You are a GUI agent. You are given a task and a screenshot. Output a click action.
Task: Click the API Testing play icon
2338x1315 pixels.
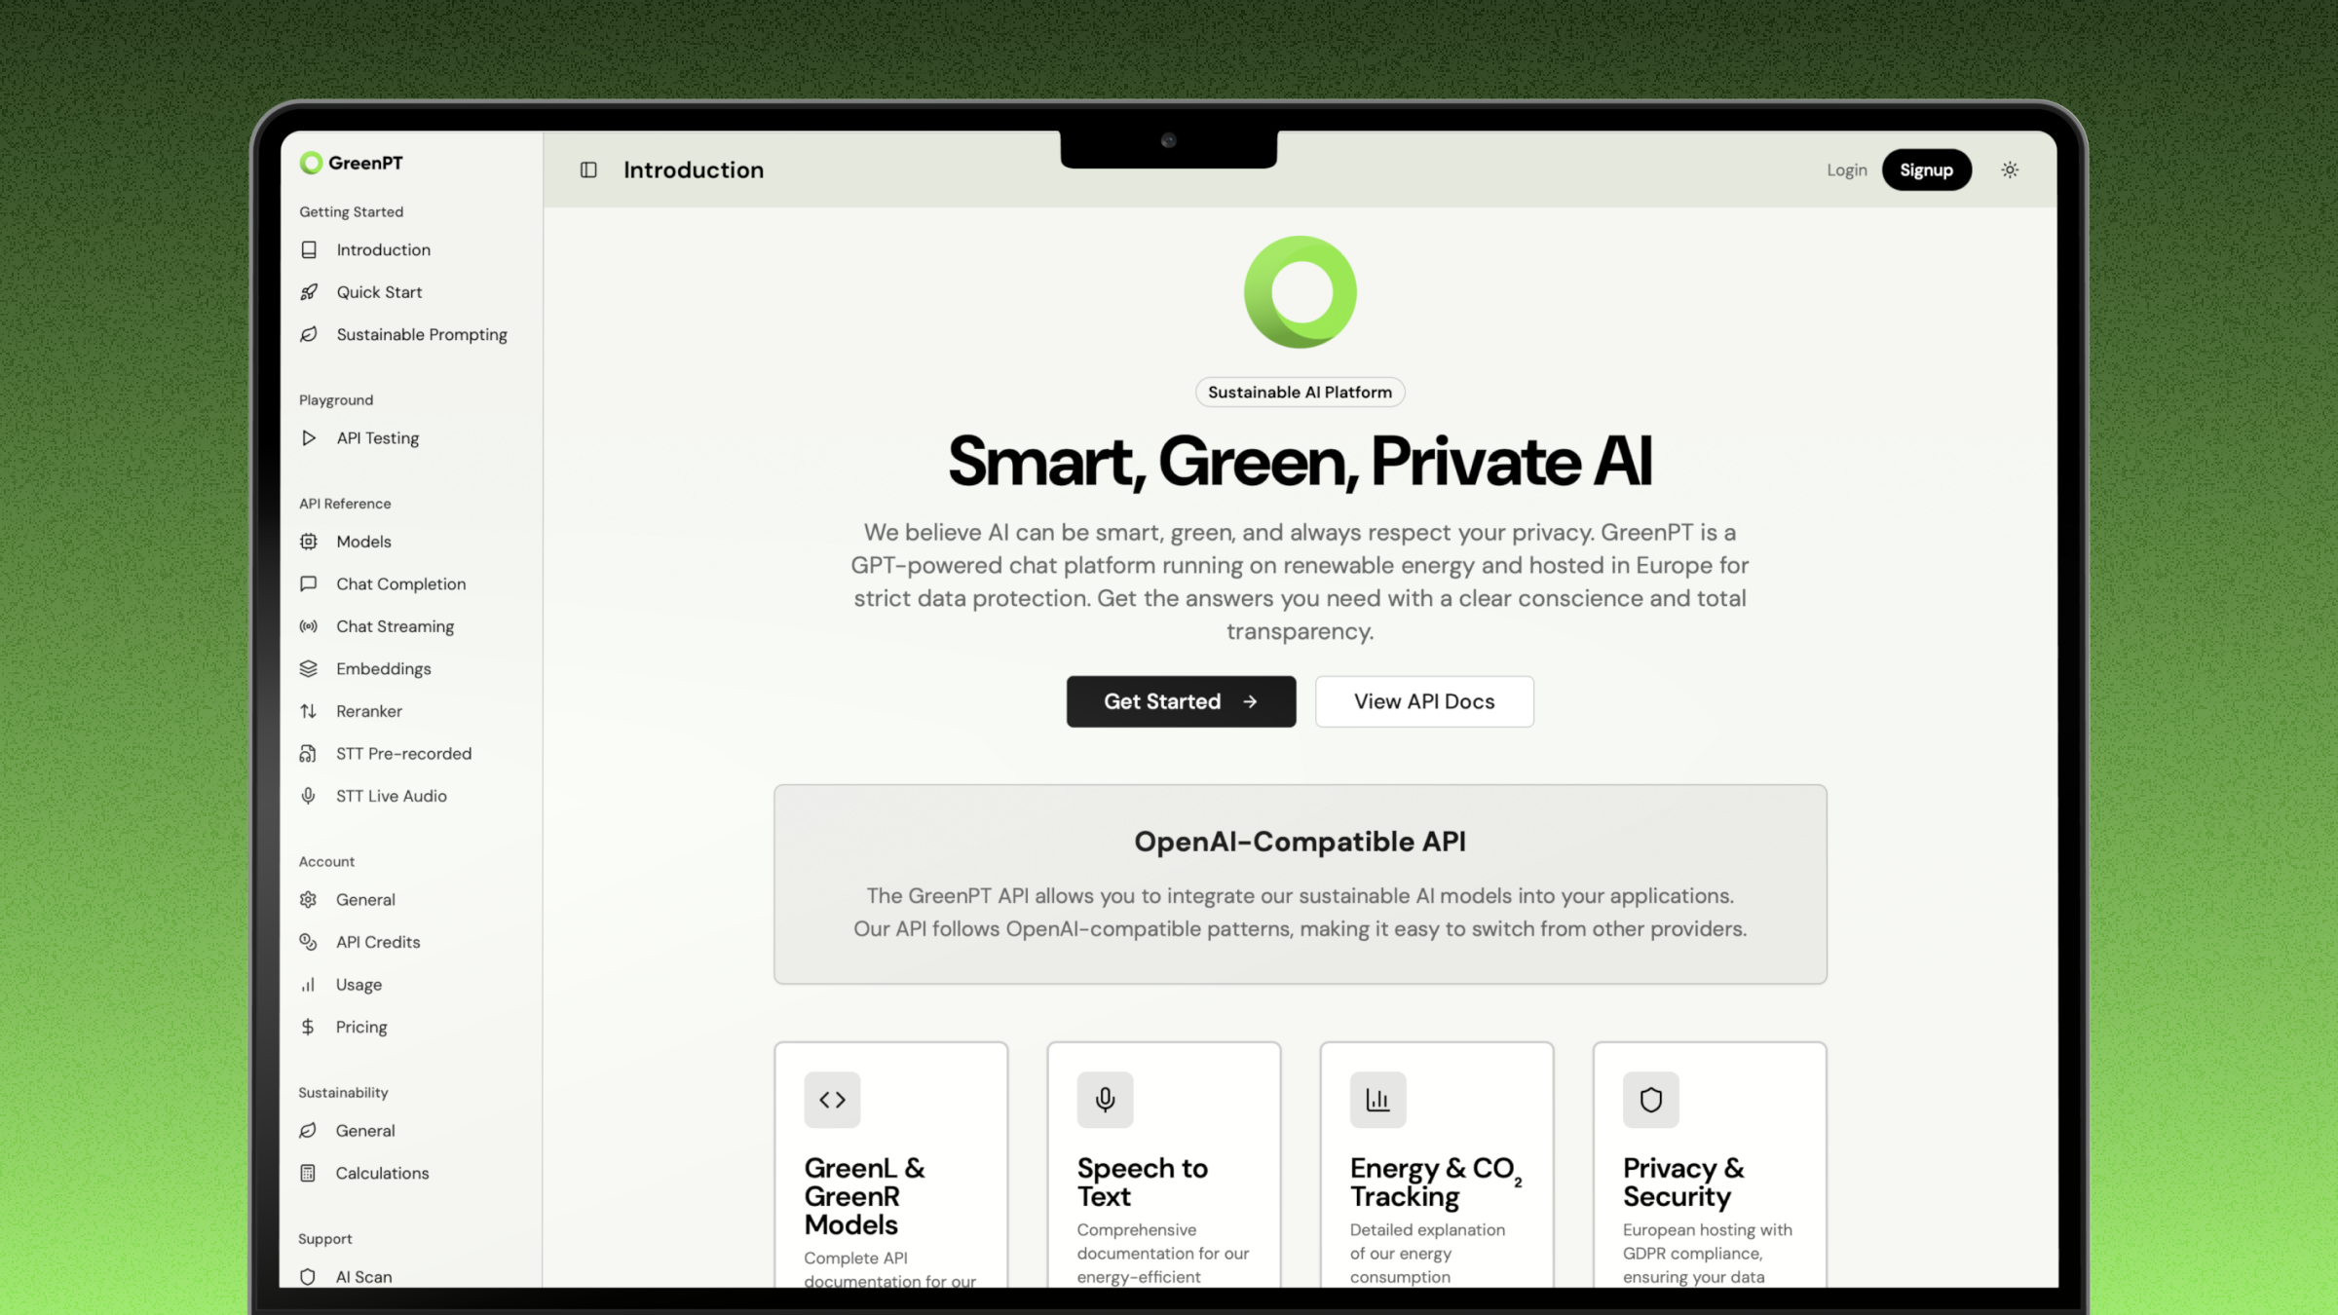coord(309,438)
